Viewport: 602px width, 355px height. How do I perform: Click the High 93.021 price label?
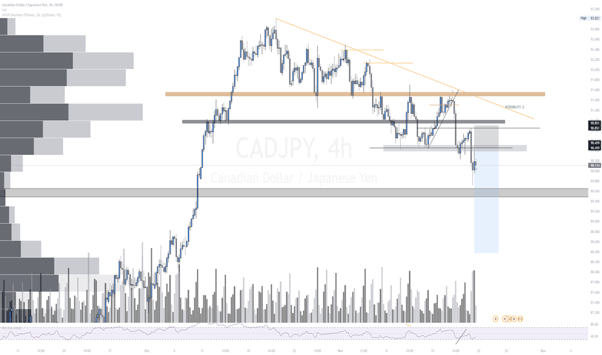[590, 18]
